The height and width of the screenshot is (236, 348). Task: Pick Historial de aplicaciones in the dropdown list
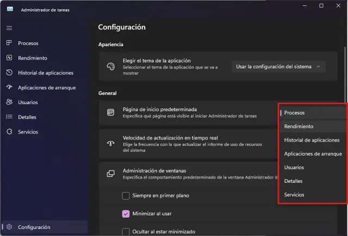[312, 140]
